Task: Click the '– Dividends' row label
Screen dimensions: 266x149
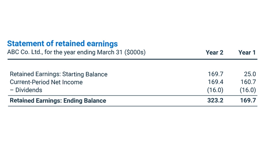Action: coord(26,90)
